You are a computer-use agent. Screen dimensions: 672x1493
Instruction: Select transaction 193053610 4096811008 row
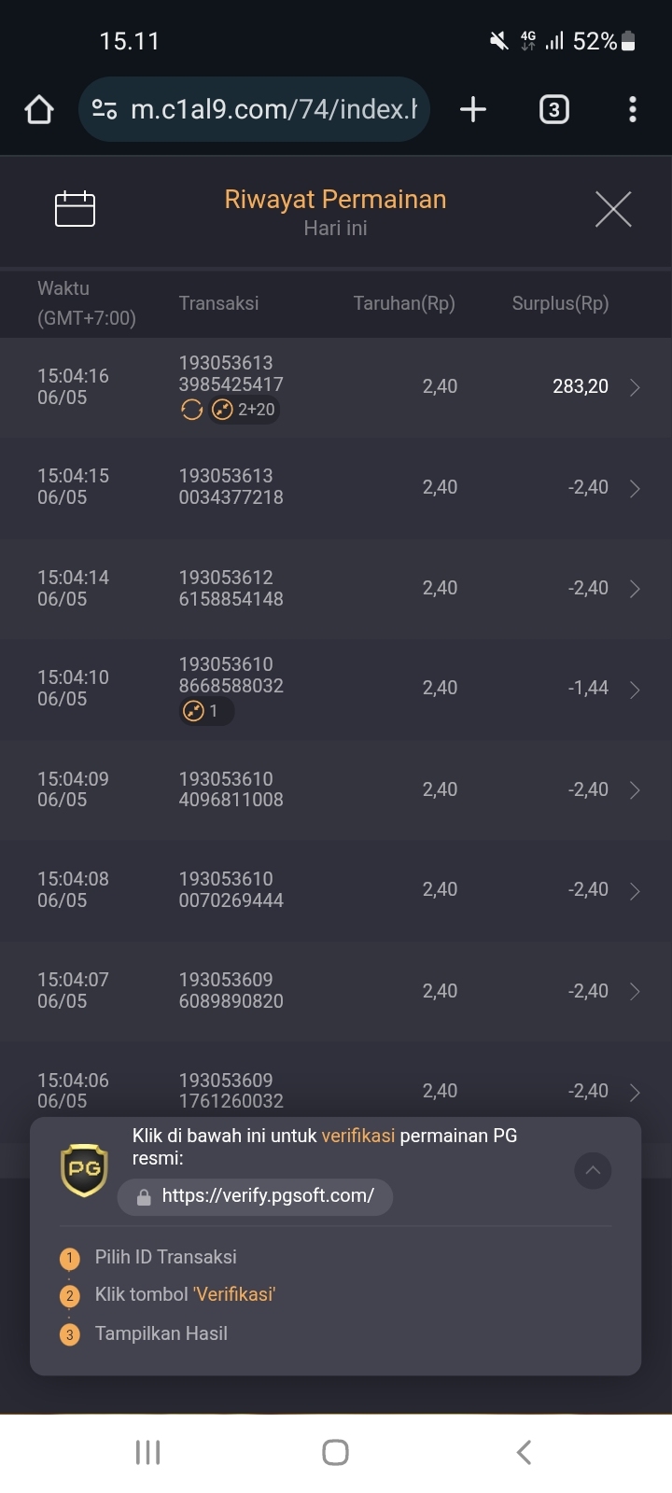point(336,790)
